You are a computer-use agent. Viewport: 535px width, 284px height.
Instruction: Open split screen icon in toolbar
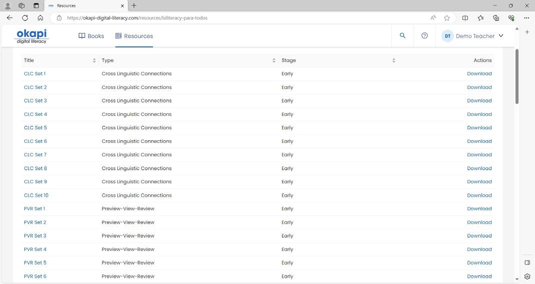click(465, 17)
